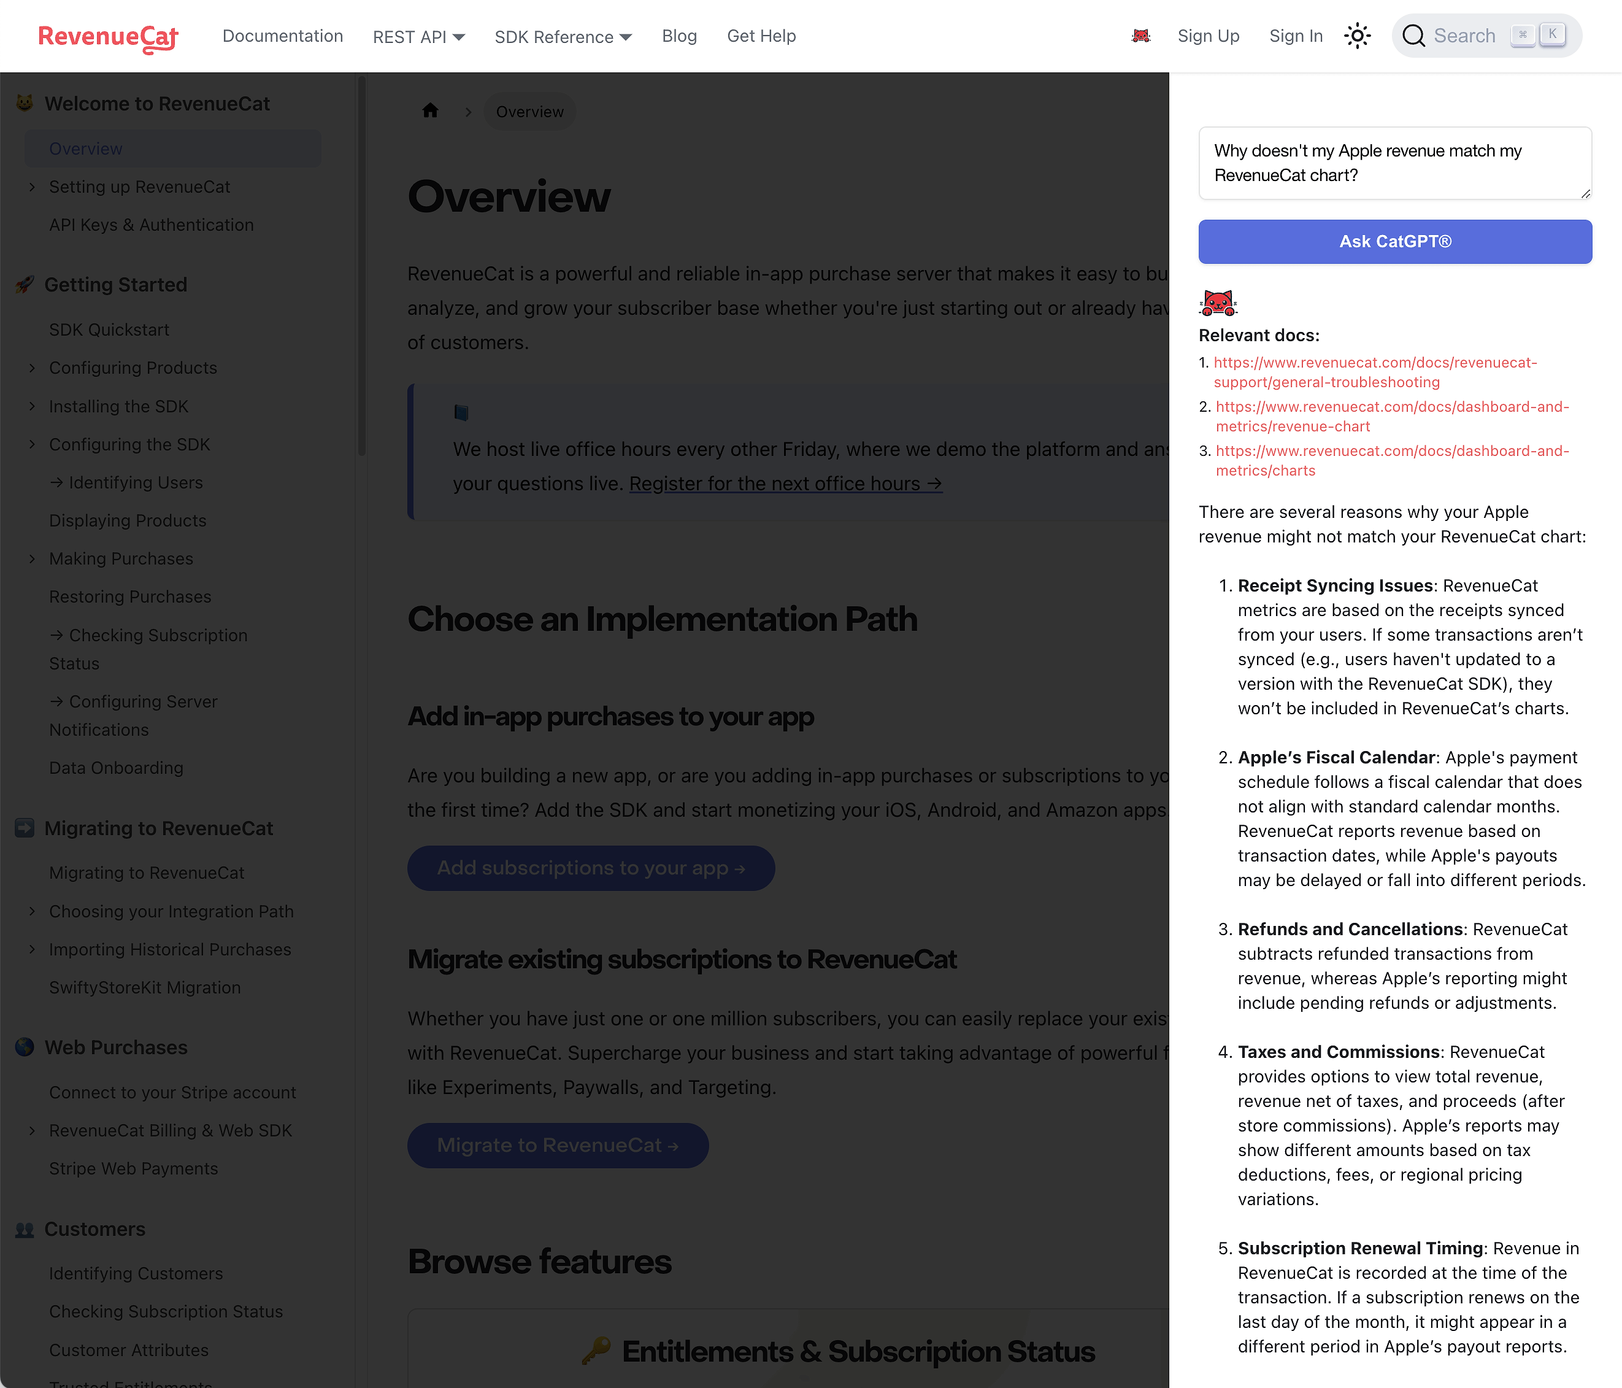1622x1388 pixels.
Task: Expand Making Purchases chevron
Action: pyautogui.click(x=32, y=559)
